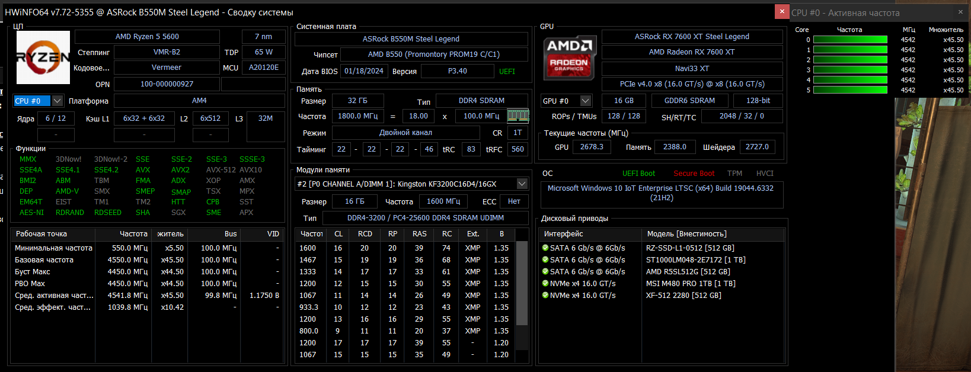Image resolution: width=971 pixels, height=372 pixels.
Task: Click the 'Bus' column header in CPU table
Action: coord(213,234)
